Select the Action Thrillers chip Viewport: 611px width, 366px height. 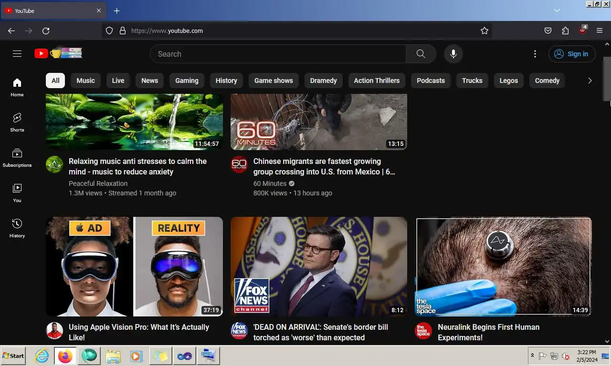(x=377, y=81)
